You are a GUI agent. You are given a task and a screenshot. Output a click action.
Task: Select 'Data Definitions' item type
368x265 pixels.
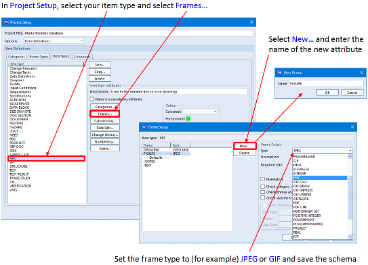coord(22,76)
